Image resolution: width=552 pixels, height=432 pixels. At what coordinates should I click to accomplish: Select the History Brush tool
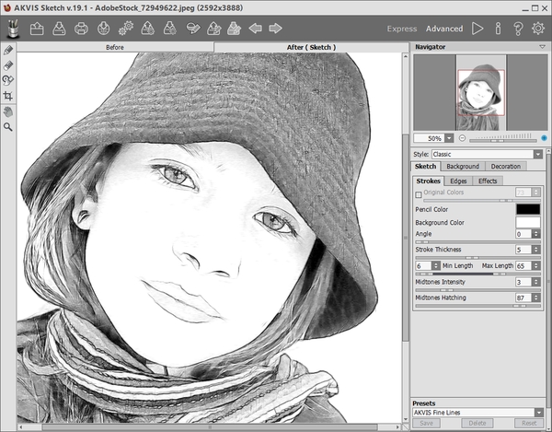click(8, 80)
